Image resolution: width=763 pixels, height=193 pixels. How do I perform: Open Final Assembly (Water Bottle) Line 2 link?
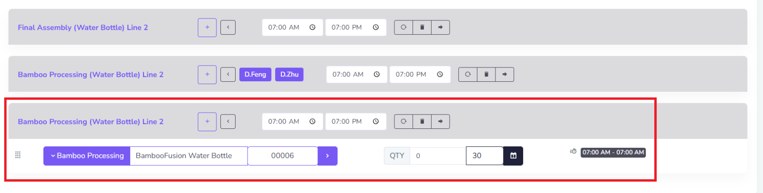[x=83, y=28]
